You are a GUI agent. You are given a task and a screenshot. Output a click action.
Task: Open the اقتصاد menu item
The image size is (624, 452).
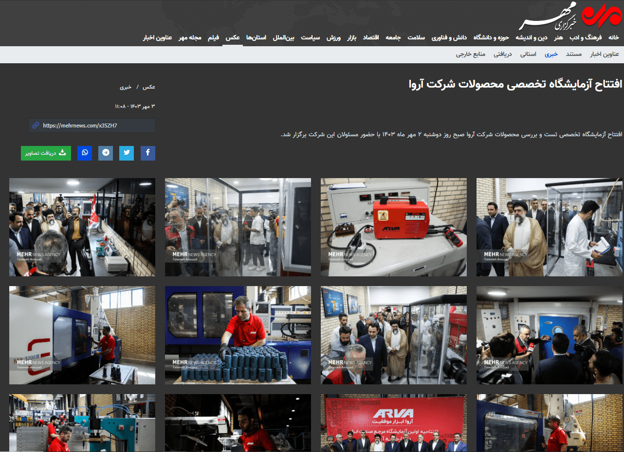pyautogui.click(x=371, y=37)
